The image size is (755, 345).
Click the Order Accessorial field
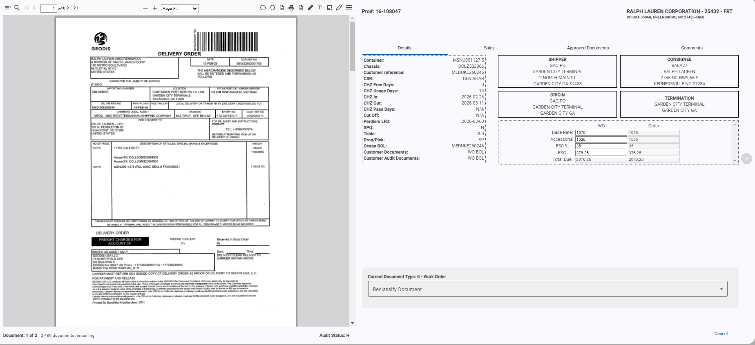click(x=654, y=140)
